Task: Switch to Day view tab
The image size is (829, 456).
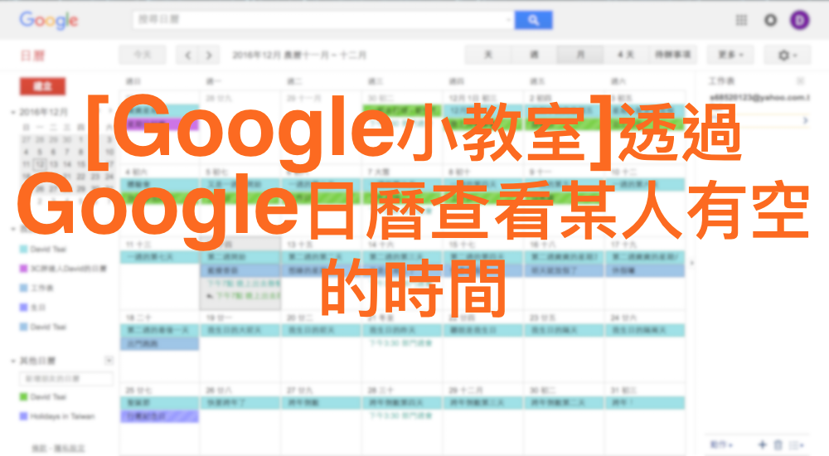Action: tap(488, 55)
